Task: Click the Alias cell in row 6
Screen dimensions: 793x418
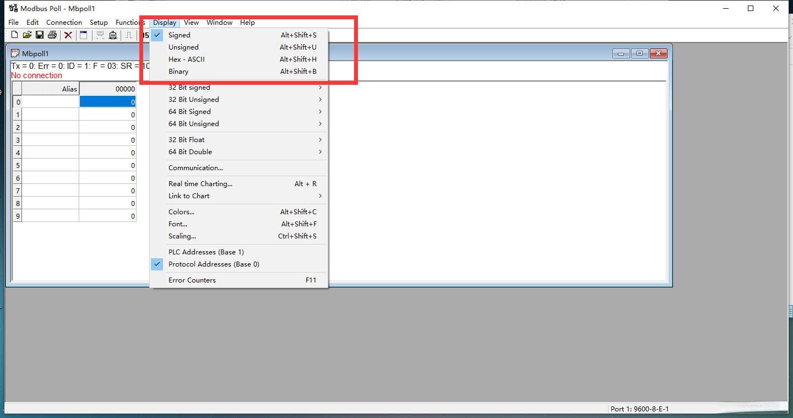Action: click(x=51, y=178)
